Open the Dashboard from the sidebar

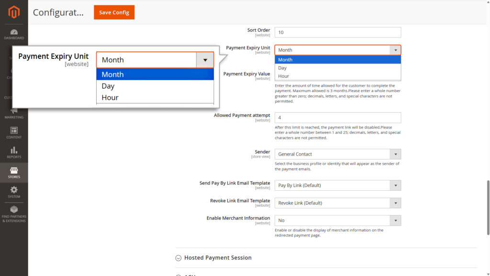[13, 33]
